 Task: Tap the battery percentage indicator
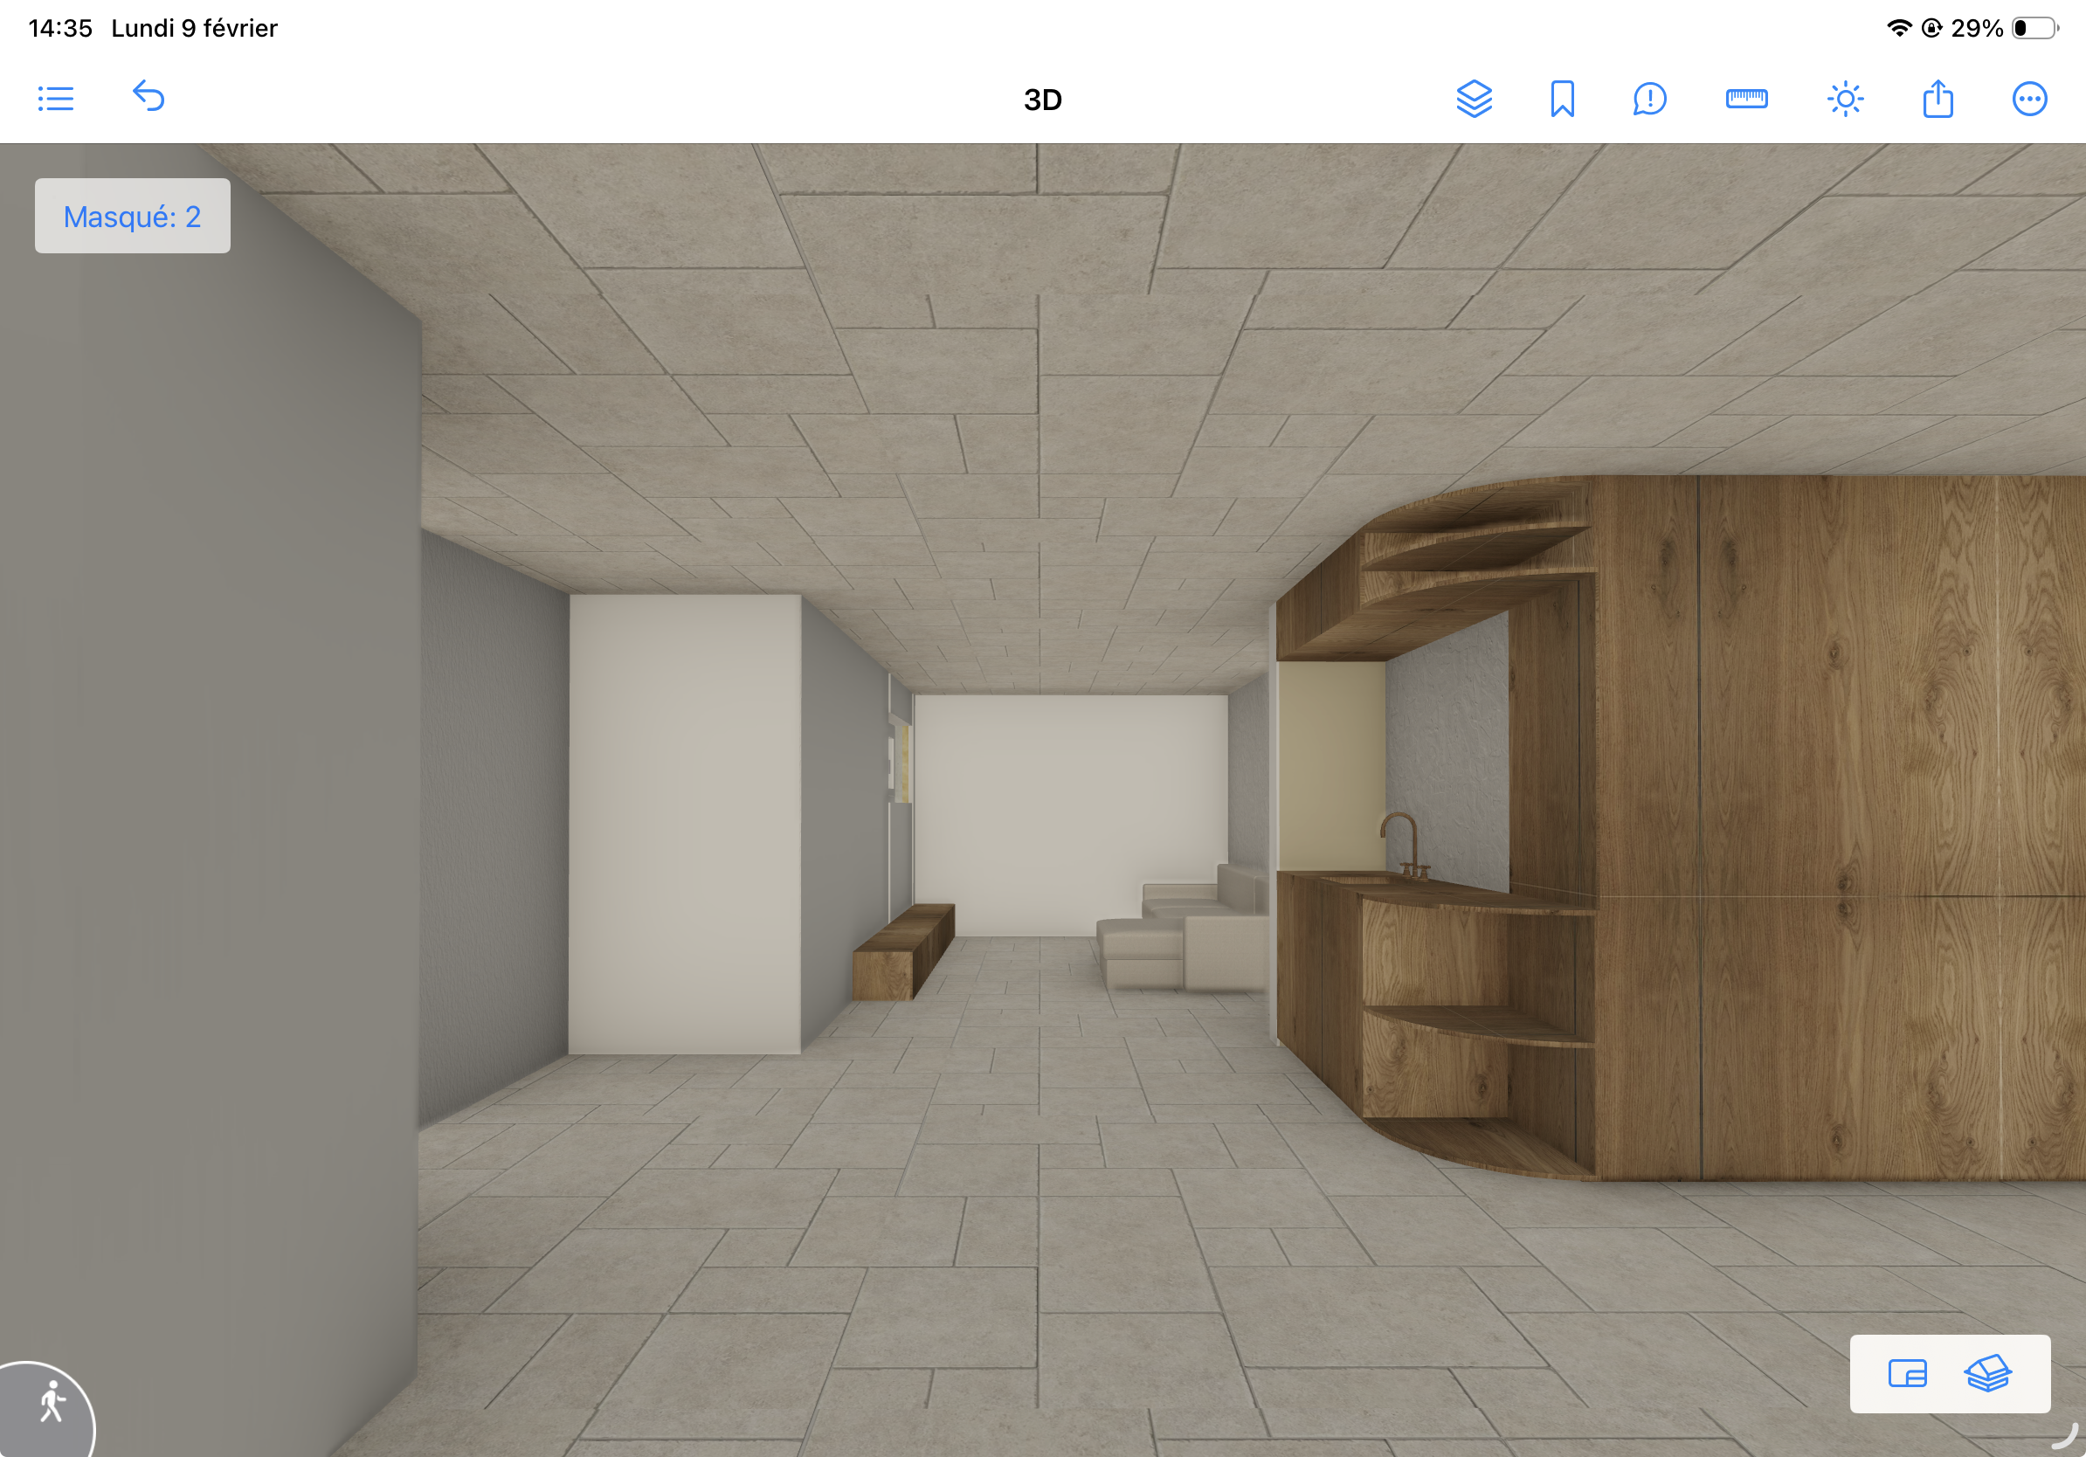point(1976,28)
